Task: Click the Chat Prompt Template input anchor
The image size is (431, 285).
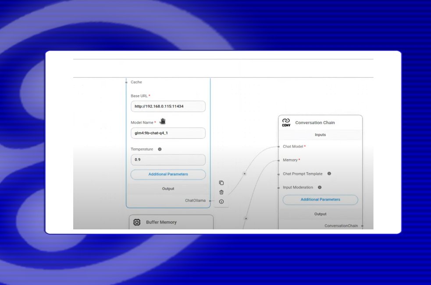Action: tap(279, 174)
